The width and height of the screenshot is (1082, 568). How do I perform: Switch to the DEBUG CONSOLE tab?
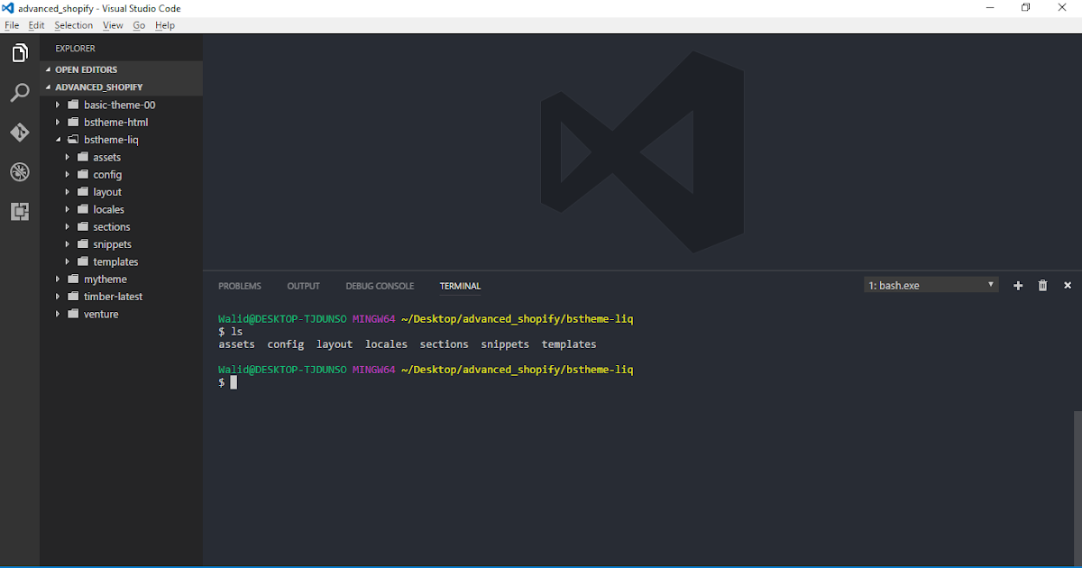pos(380,286)
